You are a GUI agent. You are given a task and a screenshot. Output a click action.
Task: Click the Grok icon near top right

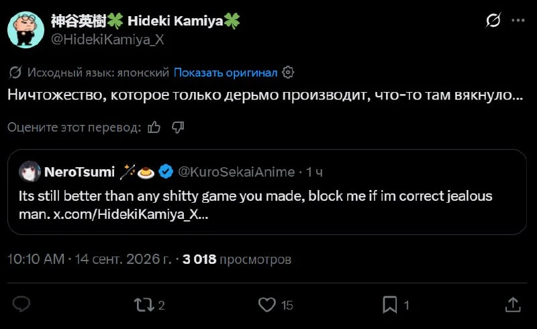493,21
